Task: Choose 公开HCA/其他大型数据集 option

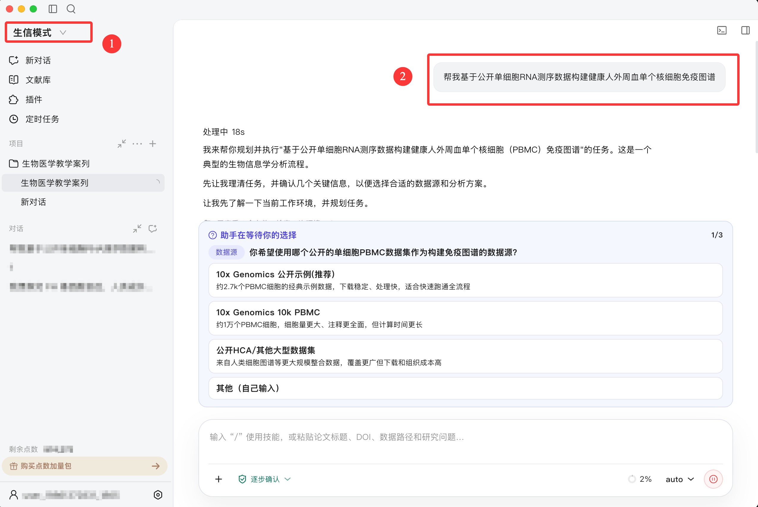Action: [465, 356]
